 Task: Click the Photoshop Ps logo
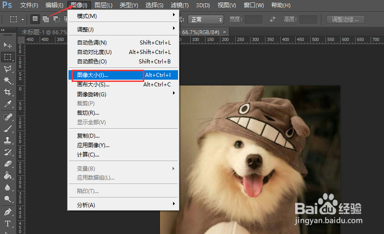click(x=7, y=4)
